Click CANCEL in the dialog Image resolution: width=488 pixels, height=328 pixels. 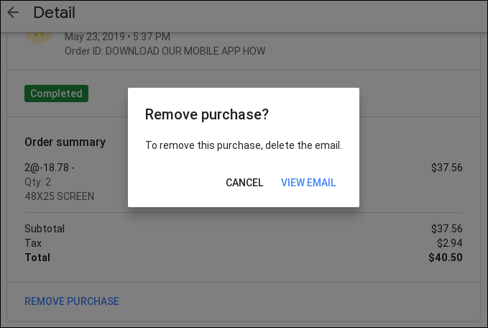pyautogui.click(x=244, y=183)
